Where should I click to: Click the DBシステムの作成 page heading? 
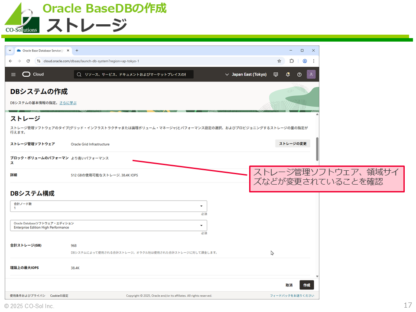click(x=39, y=91)
